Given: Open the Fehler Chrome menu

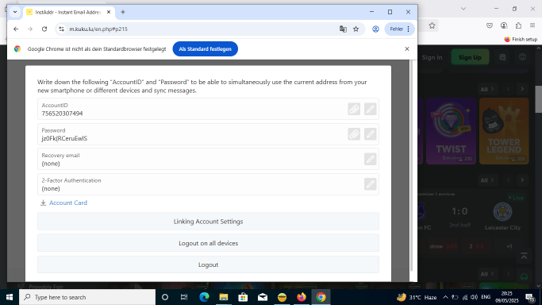Looking at the screenshot, I should [x=400, y=29].
